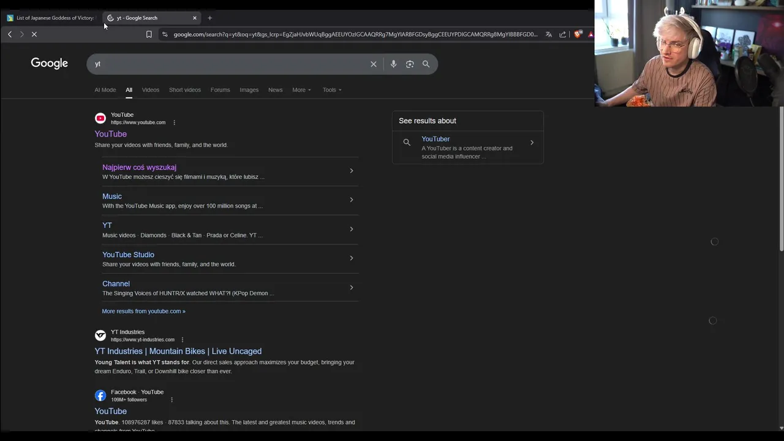Submit search with magnifying glass icon

tap(426, 64)
